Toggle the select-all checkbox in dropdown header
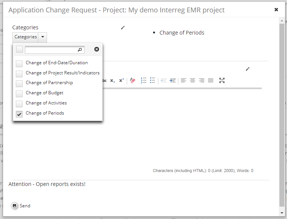This screenshot has height=219, width=287. point(20,49)
